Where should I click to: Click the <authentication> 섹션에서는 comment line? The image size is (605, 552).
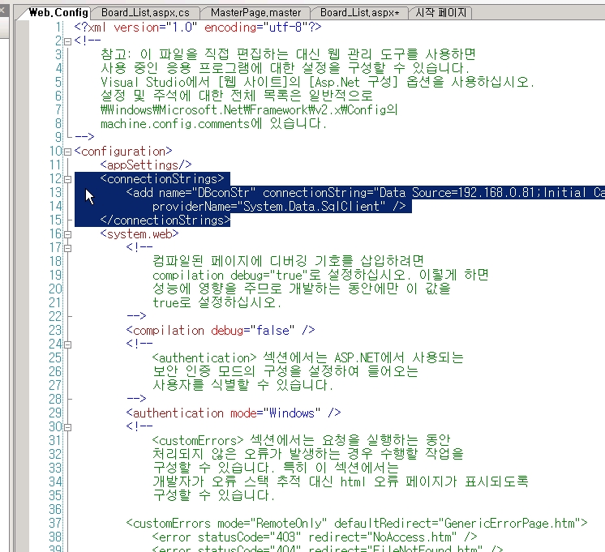(x=308, y=358)
